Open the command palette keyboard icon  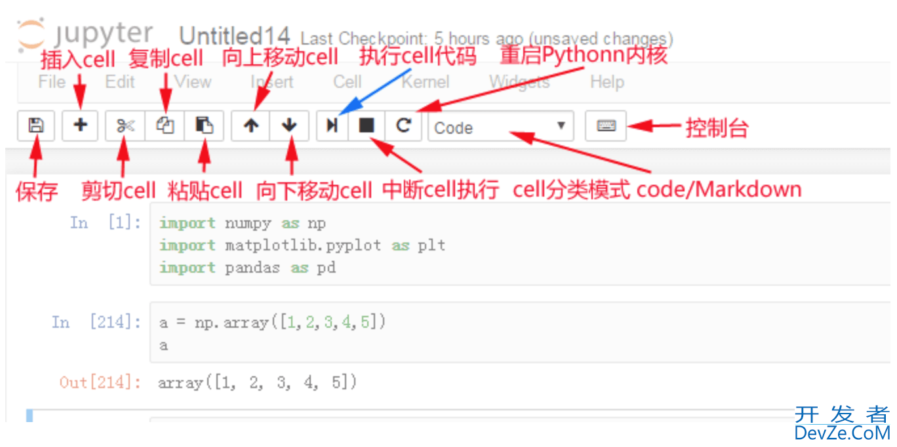click(x=606, y=125)
